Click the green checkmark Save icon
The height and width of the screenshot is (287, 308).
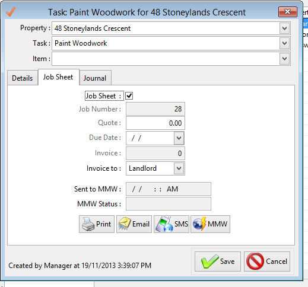(209, 262)
